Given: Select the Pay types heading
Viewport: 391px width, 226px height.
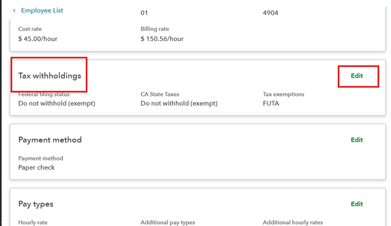Looking at the screenshot, I should [36, 204].
